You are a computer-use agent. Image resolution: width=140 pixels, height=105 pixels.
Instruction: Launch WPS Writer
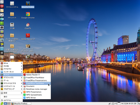click(x=37, y=98)
